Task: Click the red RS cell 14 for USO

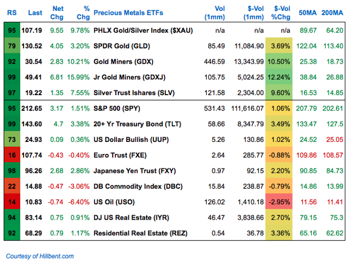Action: 12,202
